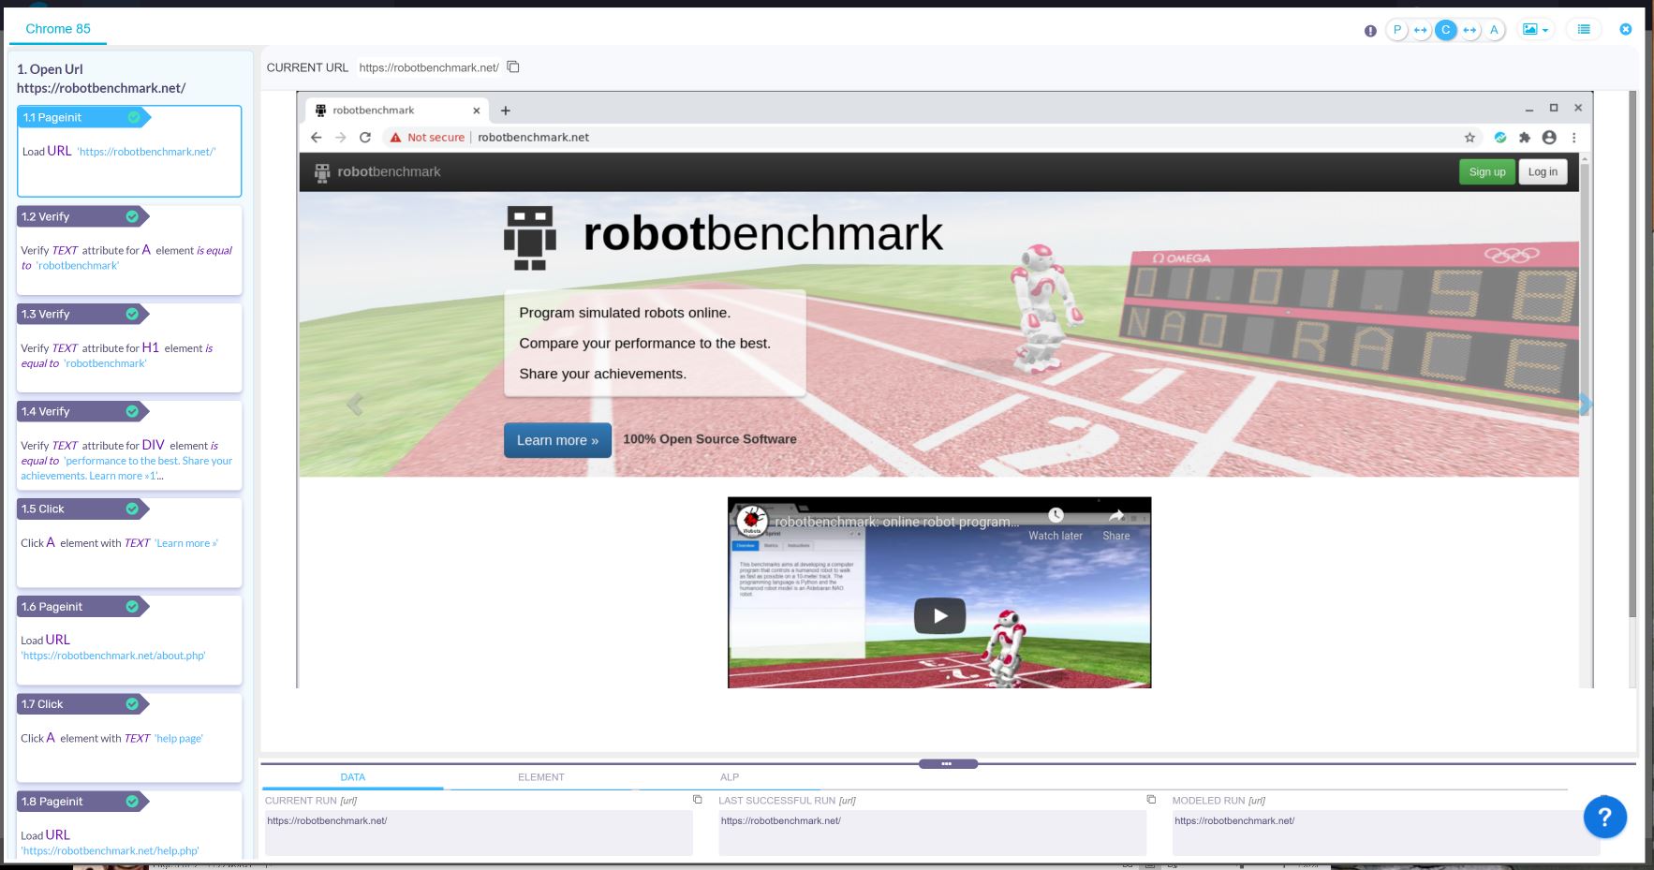The width and height of the screenshot is (1654, 870).
Task: Click the browser forward arrow
Action: click(341, 137)
